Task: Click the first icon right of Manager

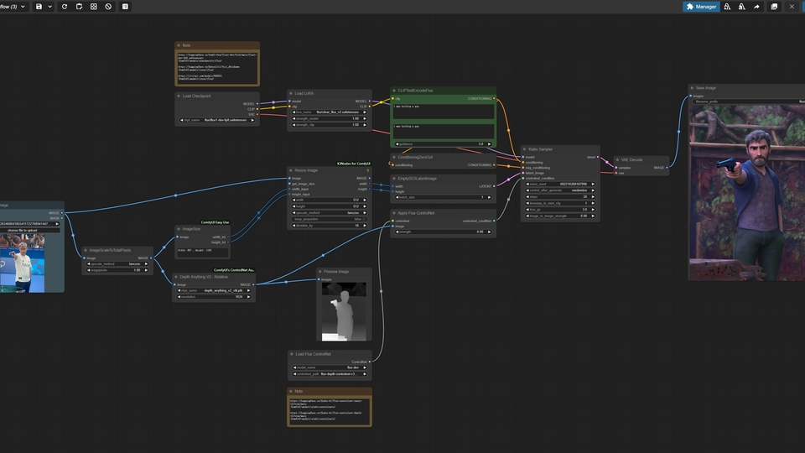Action: click(727, 7)
